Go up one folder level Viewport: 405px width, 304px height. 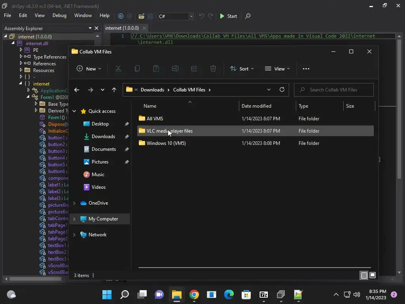click(114, 90)
